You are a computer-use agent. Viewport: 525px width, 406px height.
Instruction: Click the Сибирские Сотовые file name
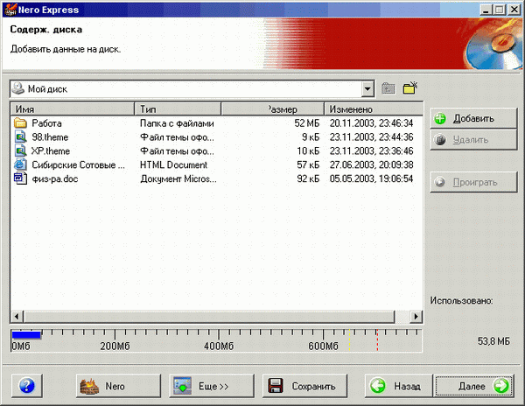click(x=78, y=165)
